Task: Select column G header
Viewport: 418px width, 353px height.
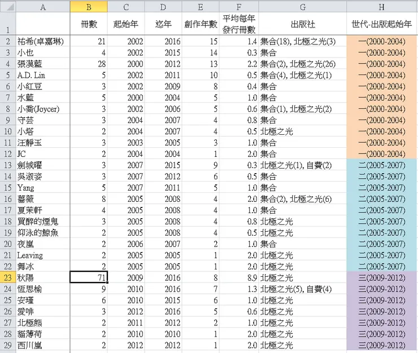Action: [303, 7]
